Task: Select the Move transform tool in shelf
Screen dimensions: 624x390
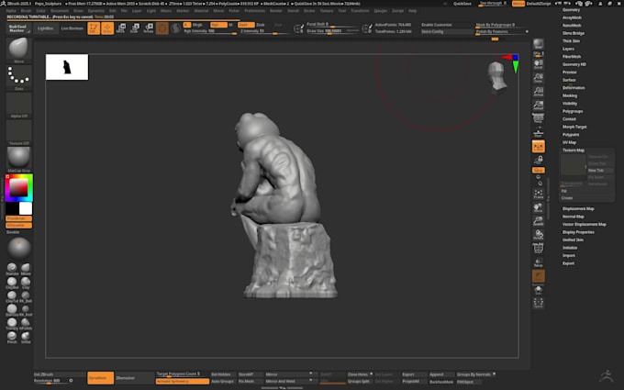Action: pos(121,28)
